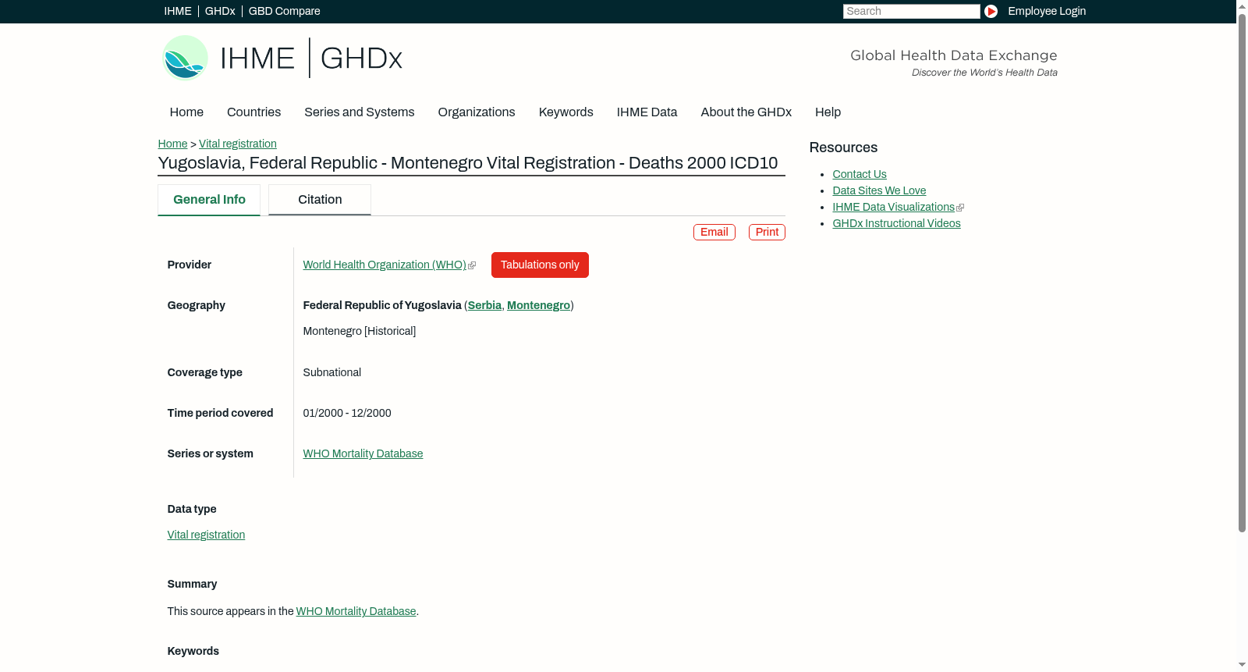Open Vital registration data type link

click(x=206, y=535)
